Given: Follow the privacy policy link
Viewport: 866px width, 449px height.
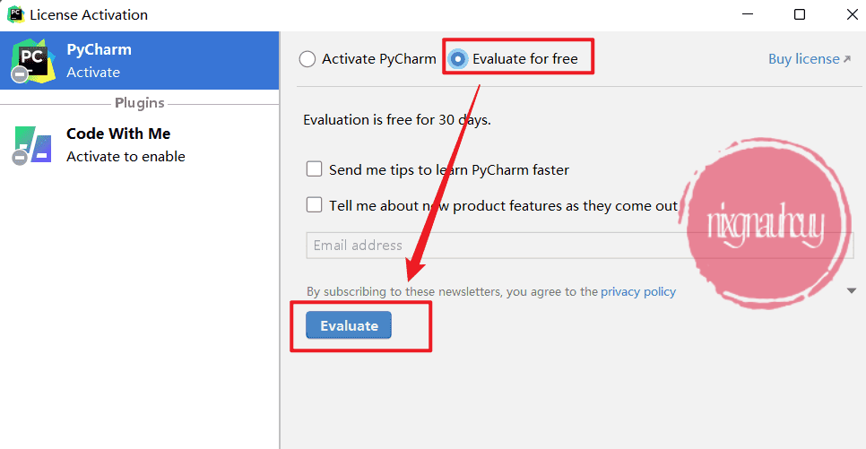Looking at the screenshot, I should [638, 291].
